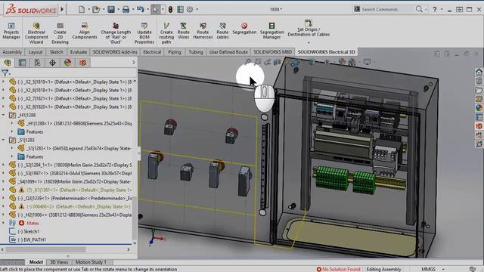
Task: Open the Electrical tab
Action: 152,52
